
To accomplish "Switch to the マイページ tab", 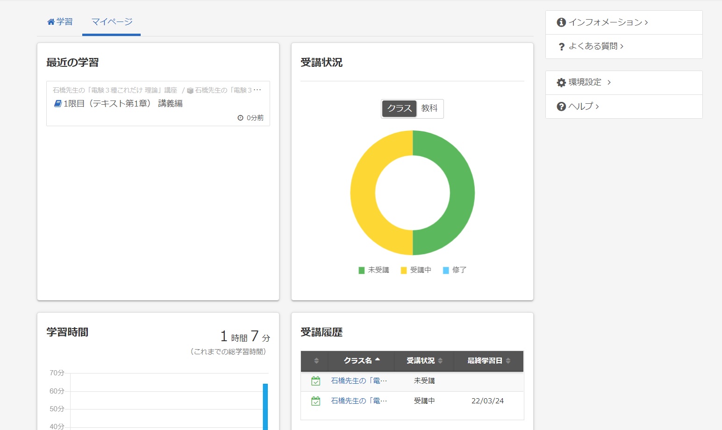I will click(x=112, y=22).
